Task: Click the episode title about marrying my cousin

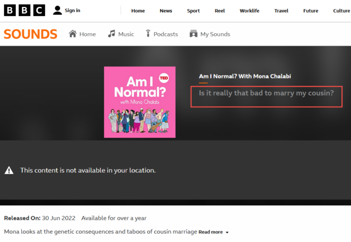Action: (x=266, y=93)
